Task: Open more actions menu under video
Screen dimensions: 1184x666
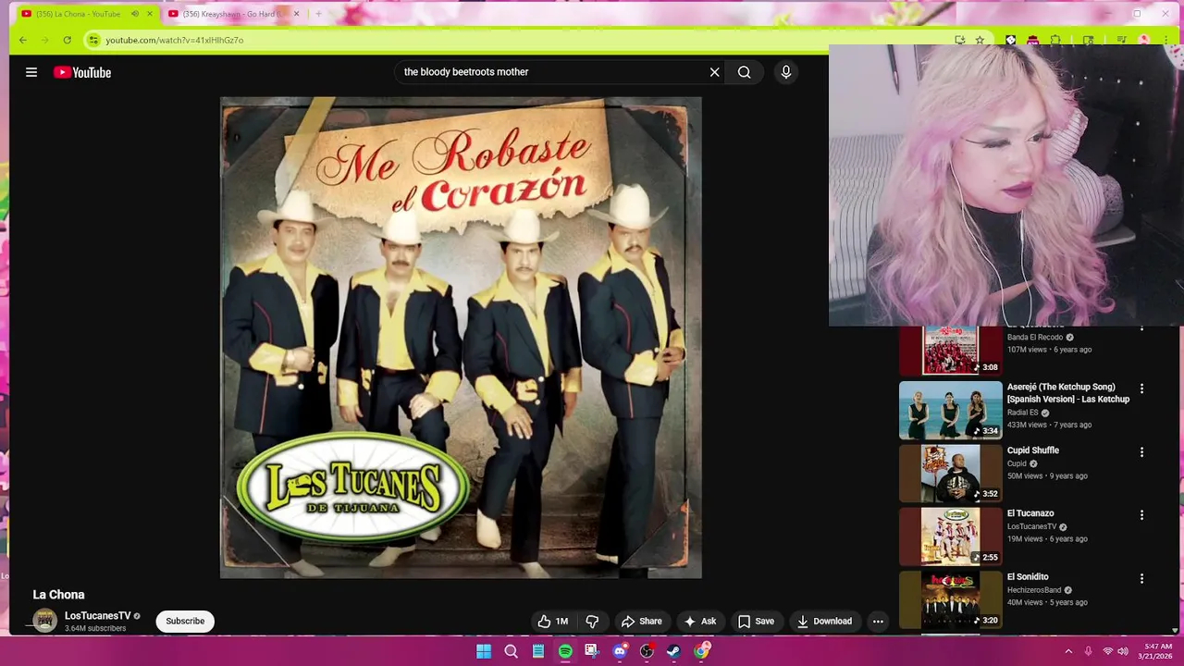Action: point(878,622)
